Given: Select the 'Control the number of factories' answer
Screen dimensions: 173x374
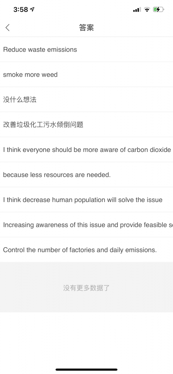Looking at the screenshot, I should 86,250.
